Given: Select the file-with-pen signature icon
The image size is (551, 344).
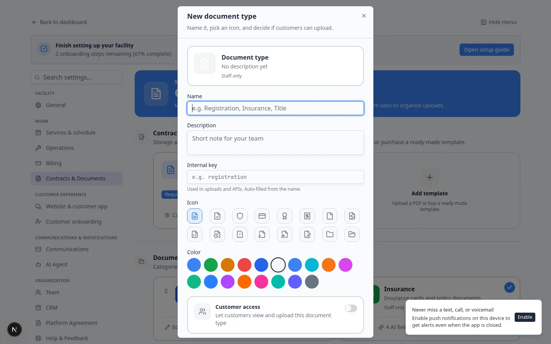Looking at the screenshot, I should coord(307,234).
